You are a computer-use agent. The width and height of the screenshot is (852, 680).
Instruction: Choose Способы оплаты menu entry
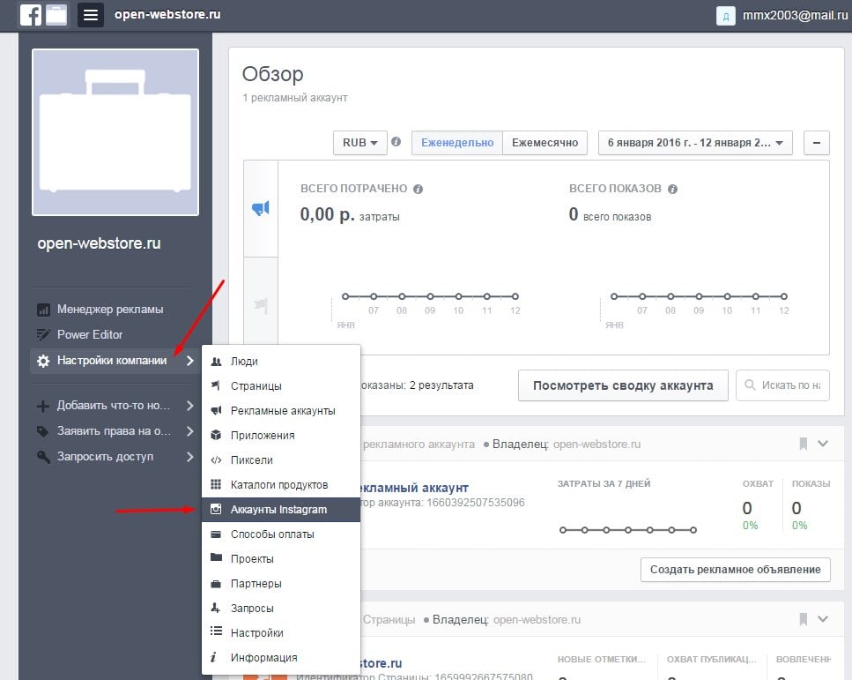click(281, 534)
